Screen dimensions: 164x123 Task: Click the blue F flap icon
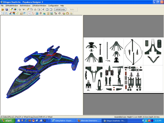click(x=25, y=13)
